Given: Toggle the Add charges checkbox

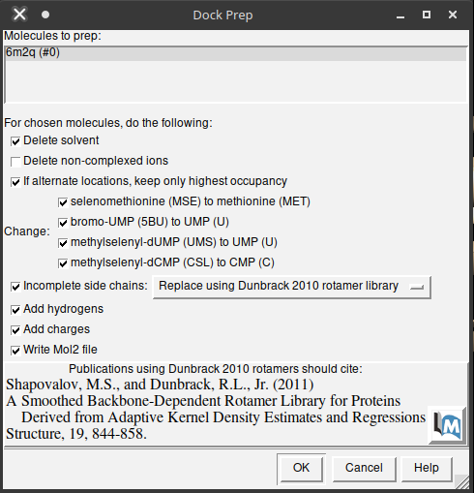Looking at the screenshot, I should point(15,330).
